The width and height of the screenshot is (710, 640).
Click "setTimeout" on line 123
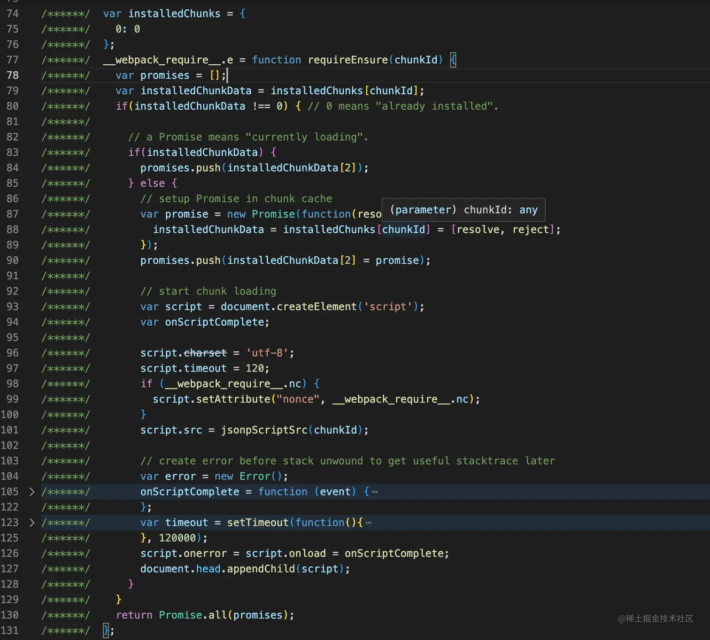click(258, 523)
